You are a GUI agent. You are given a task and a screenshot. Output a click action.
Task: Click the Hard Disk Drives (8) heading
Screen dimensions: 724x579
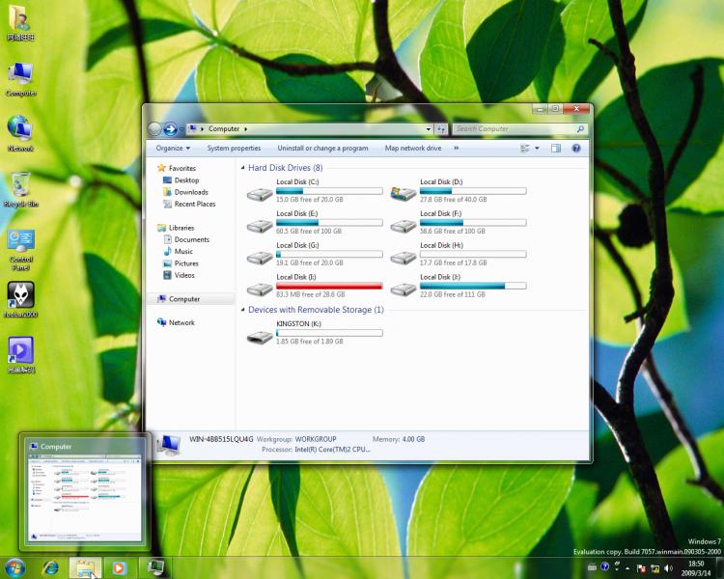pyautogui.click(x=286, y=168)
